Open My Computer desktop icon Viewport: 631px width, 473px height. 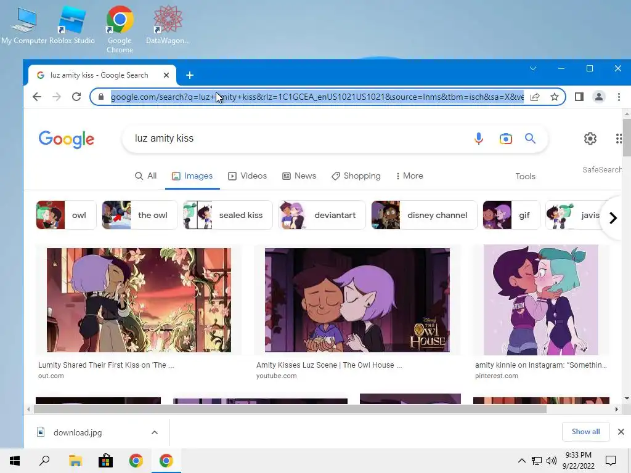[x=24, y=25]
